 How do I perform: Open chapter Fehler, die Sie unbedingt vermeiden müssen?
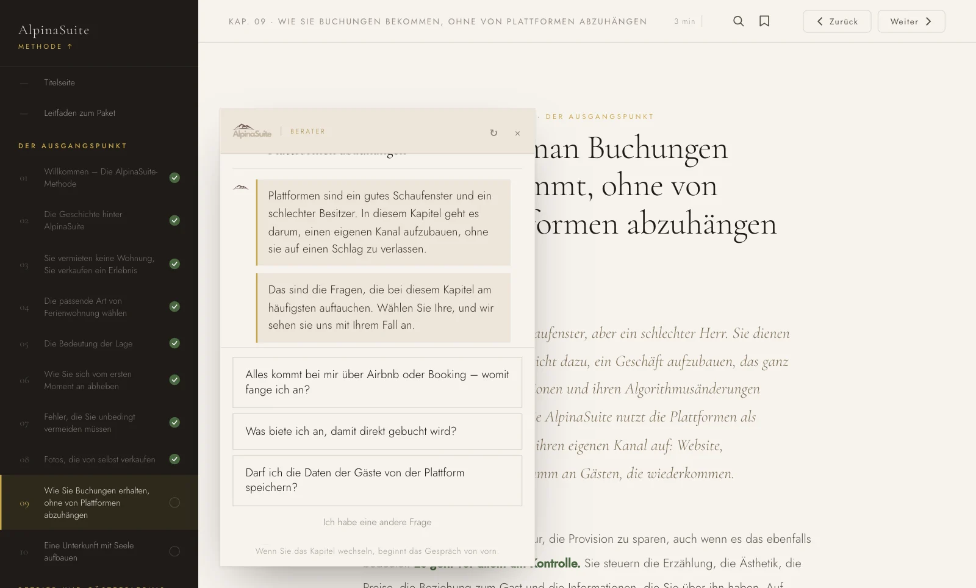coord(90,423)
